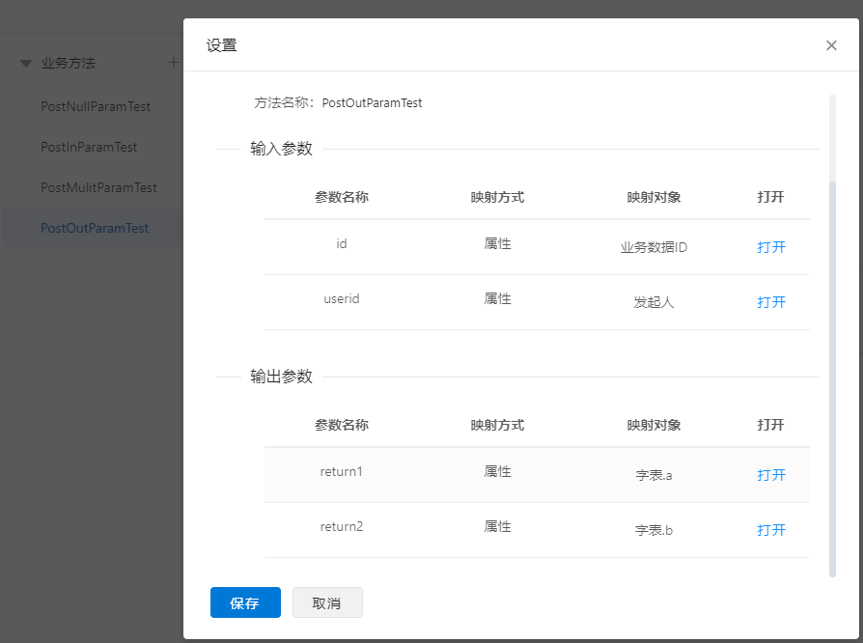The height and width of the screenshot is (643, 863).
Task: Click the 发起人 mapping object cell
Action: 654,302
